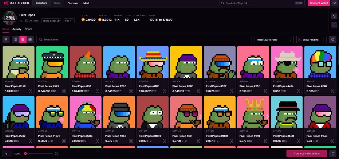Click the Search items field
339x159 pixels.
pyautogui.click(x=144, y=40)
